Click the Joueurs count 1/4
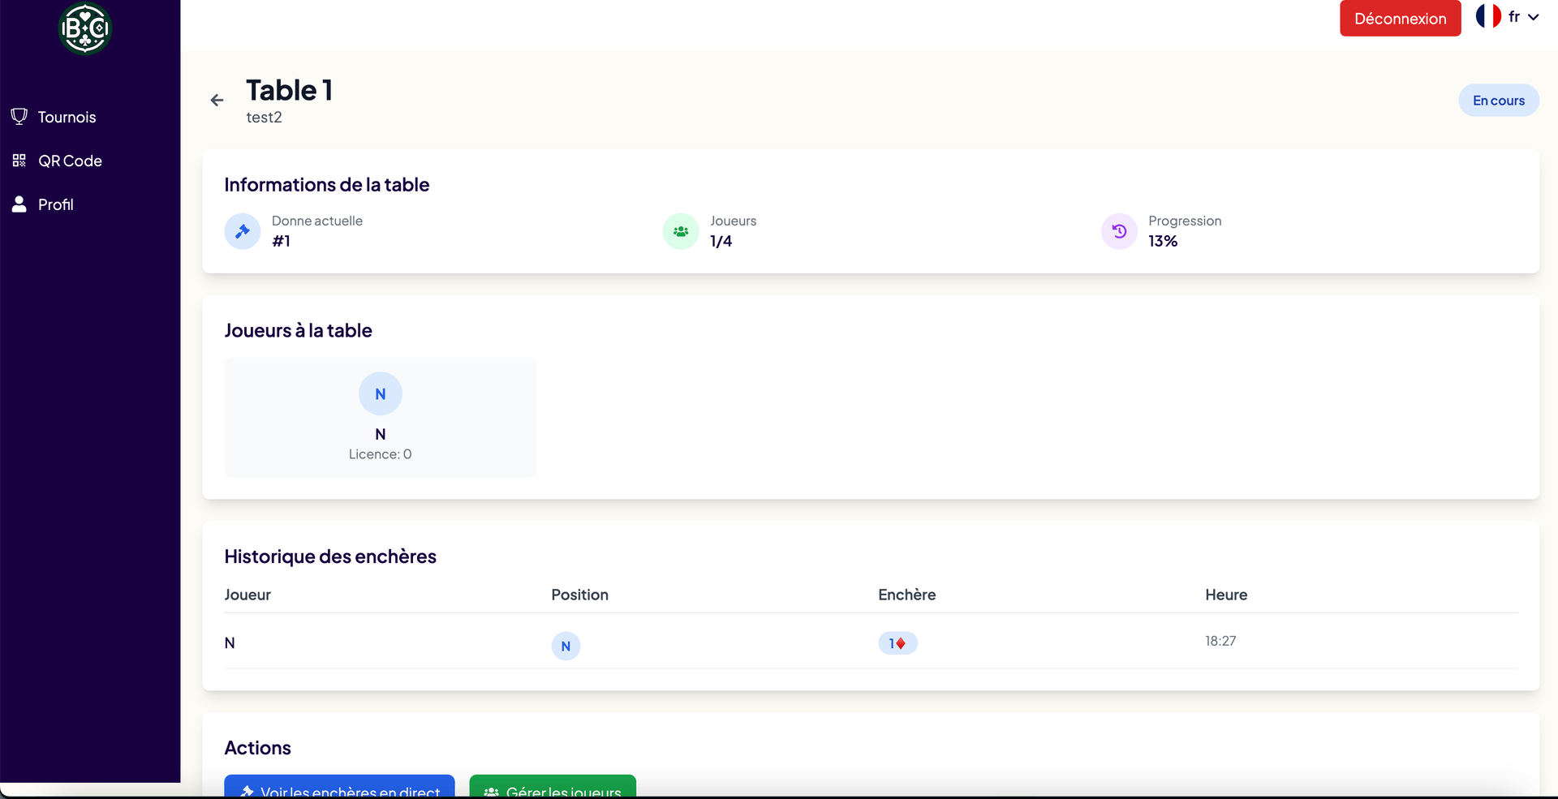This screenshot has width=1558, height=799. (721, 241)
